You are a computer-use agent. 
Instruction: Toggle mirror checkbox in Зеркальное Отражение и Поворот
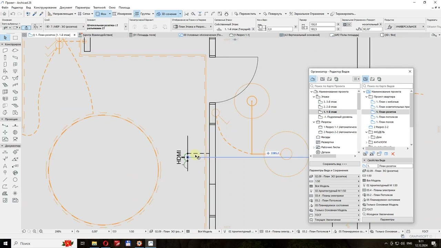345,24
